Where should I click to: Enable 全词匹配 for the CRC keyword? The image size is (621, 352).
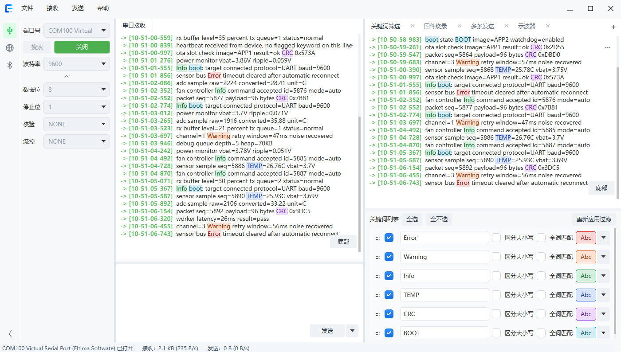pyautogui.click(x=541, y=314)
